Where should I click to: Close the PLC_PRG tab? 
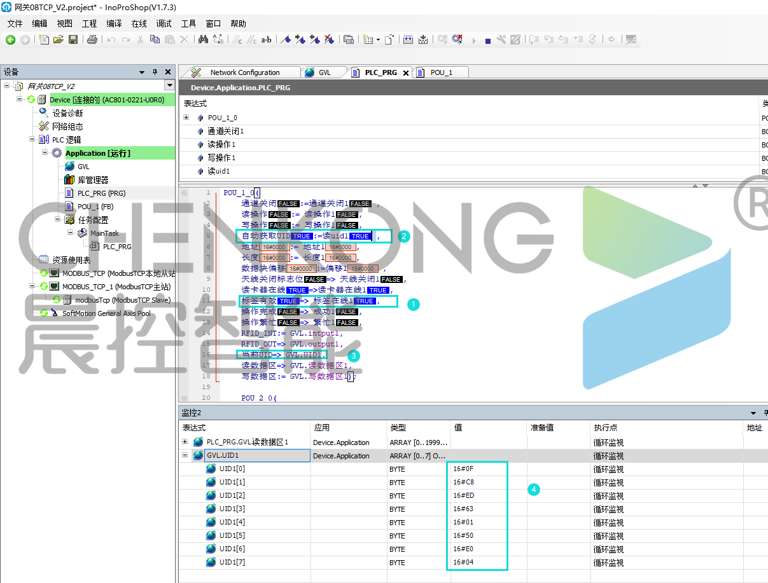click(406, 73)
